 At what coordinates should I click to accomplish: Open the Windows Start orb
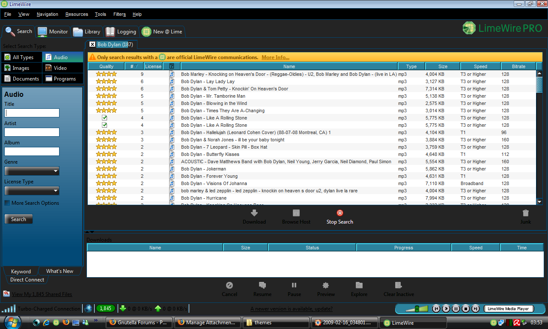click(12, 322)
